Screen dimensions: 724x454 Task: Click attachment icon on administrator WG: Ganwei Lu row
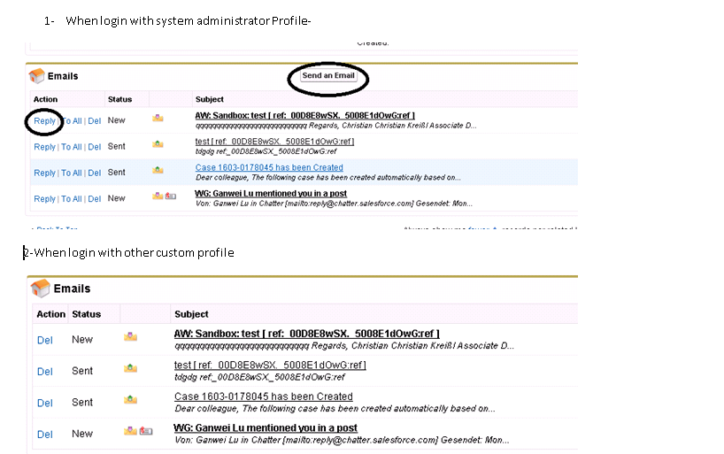(x=171, y=196)
